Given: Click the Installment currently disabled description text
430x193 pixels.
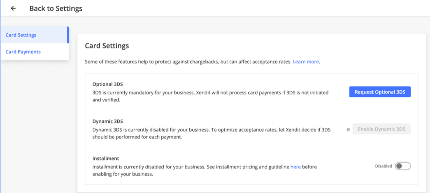Looking at the screenshot, I should point(205,170).
